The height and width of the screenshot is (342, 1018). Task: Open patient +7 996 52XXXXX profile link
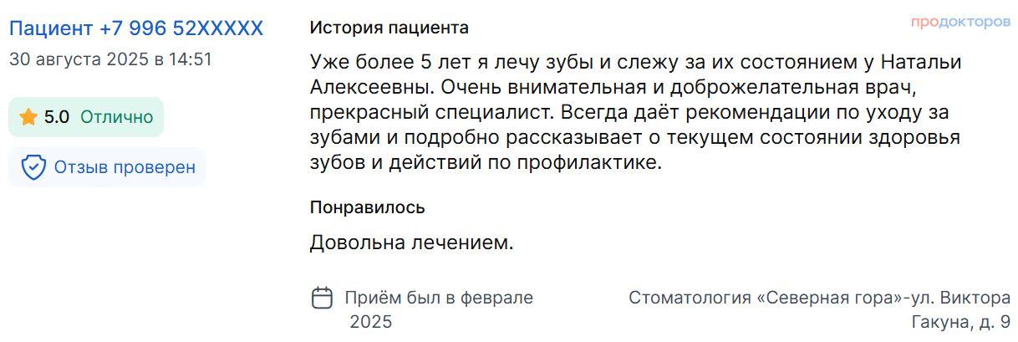point(136,28)
